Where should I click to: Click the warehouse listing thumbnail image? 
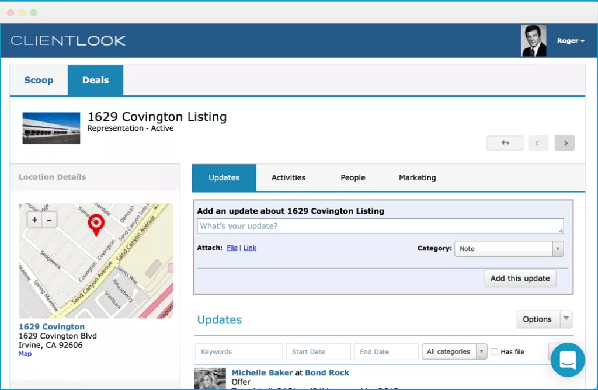click(51, 128)
